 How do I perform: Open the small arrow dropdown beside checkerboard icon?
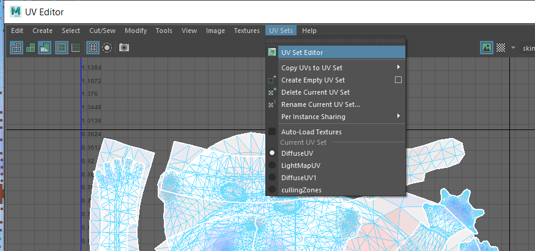click(513, 48)
